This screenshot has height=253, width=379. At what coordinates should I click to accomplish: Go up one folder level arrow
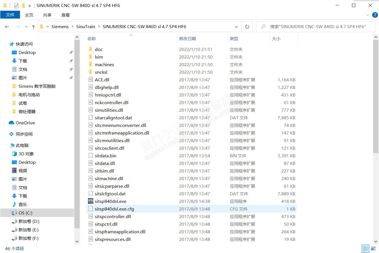click(34, 27)
